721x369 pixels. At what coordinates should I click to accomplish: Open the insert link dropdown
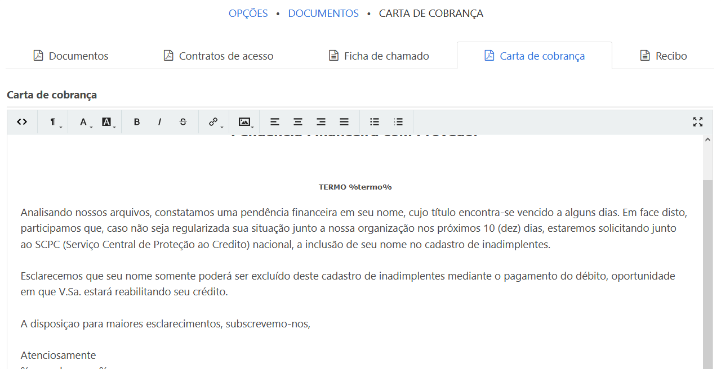tap(214, 122)
